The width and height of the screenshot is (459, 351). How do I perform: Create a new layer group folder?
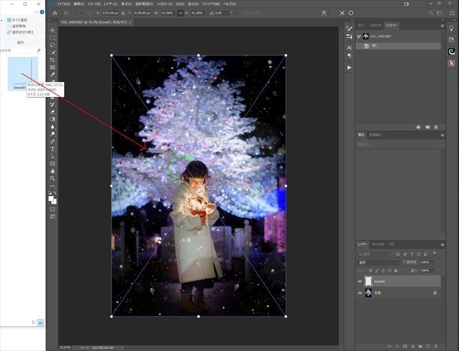coord(421,346)
